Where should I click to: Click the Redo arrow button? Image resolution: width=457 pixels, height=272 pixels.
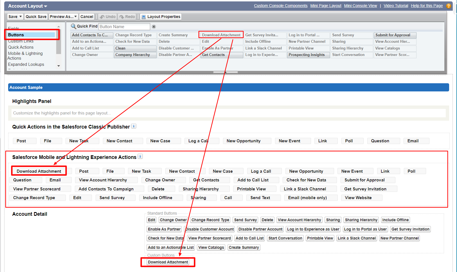(x=127, y=17)
